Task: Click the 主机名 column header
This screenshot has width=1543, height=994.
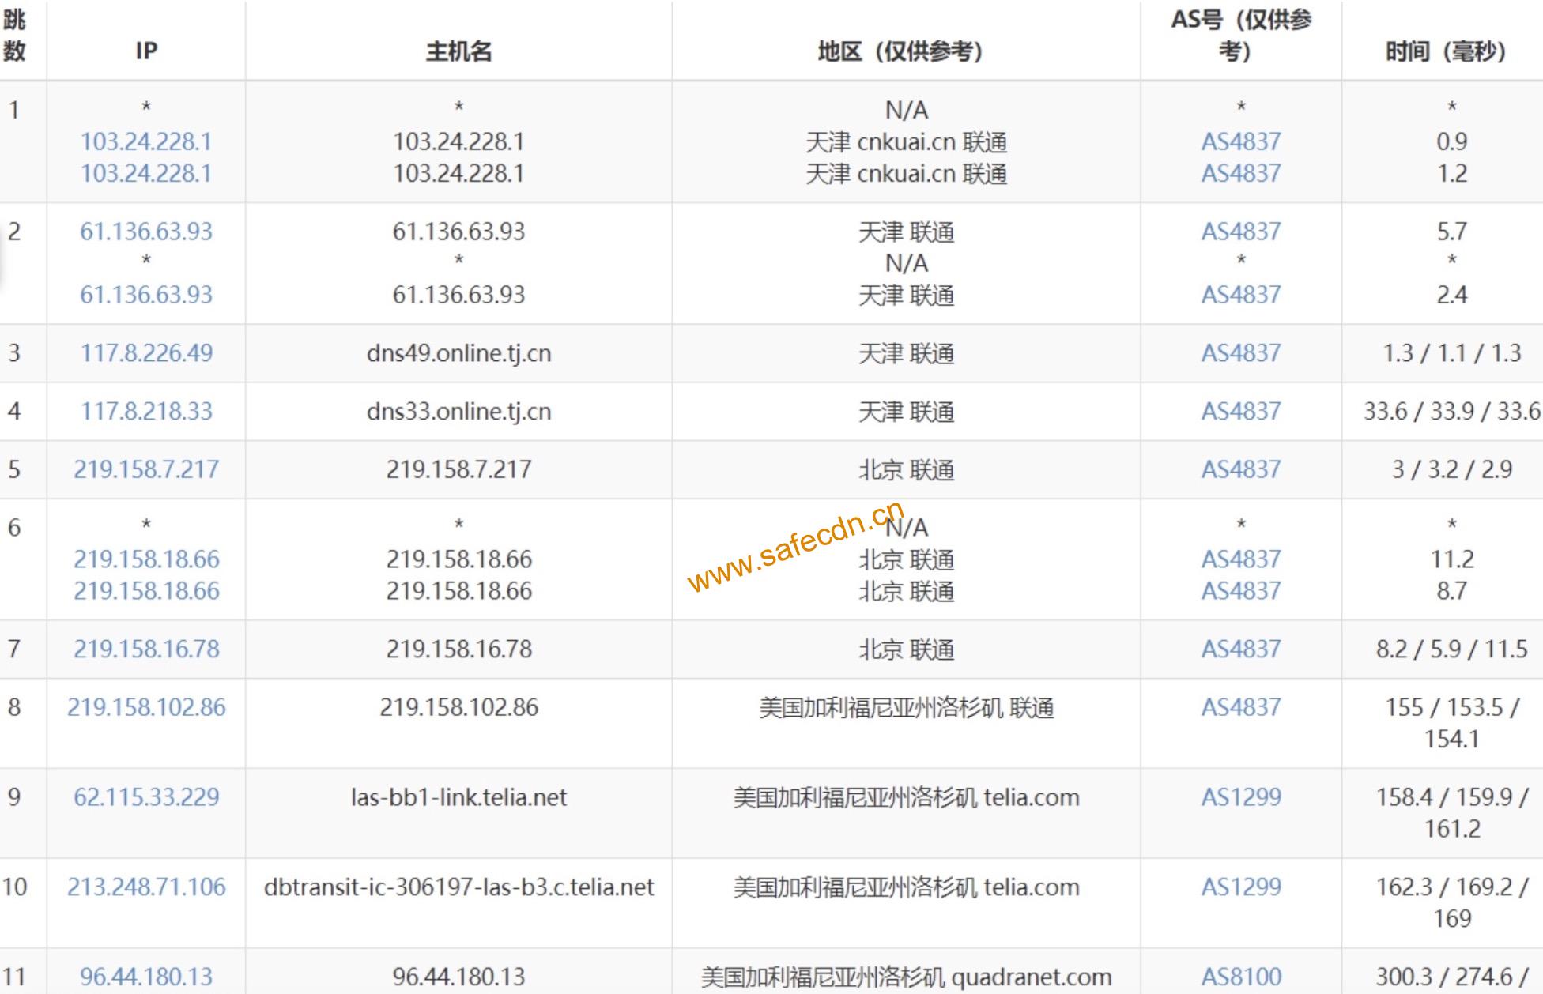Action: (x=458, y=51)
